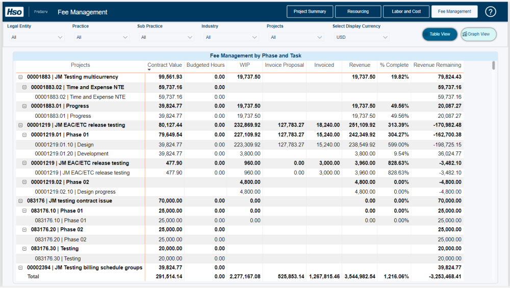Switch to Graph View

[478, 34]
